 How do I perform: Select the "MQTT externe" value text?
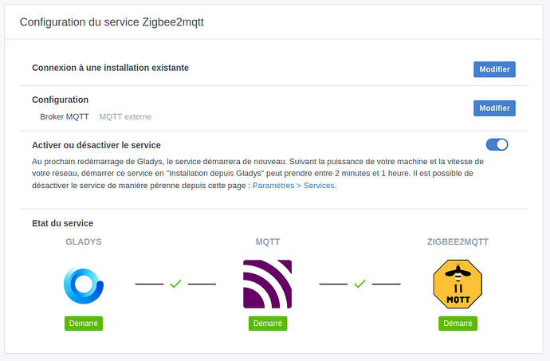pyautogui.click(x=125, y=116)
